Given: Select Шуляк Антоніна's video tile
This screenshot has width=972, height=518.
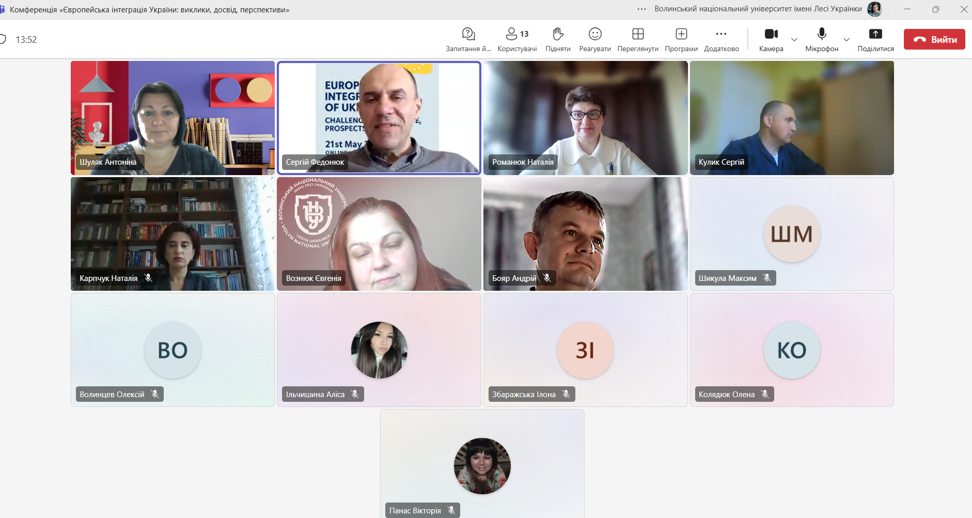Looking at the screenshot, I should pyautogui.click(x=173, y=118).
